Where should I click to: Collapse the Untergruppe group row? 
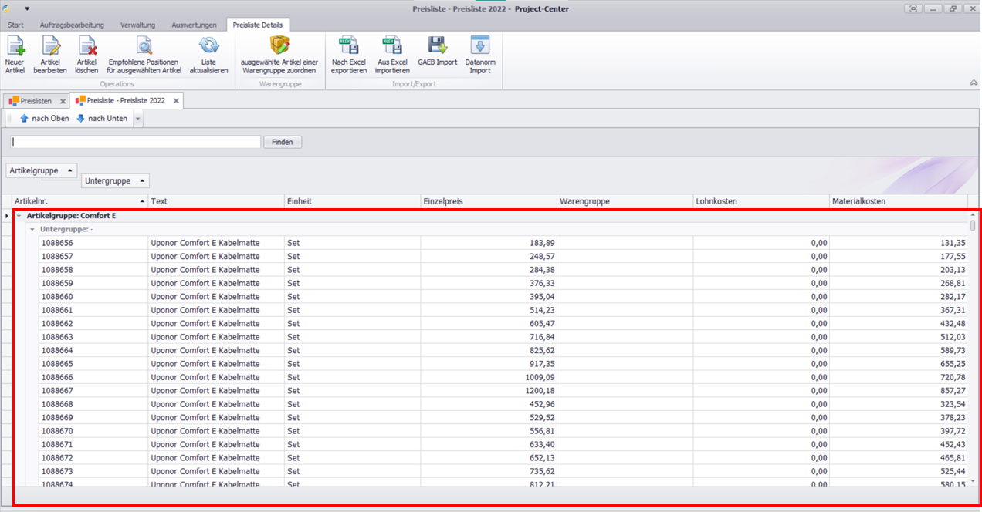(x=32, y=229)
